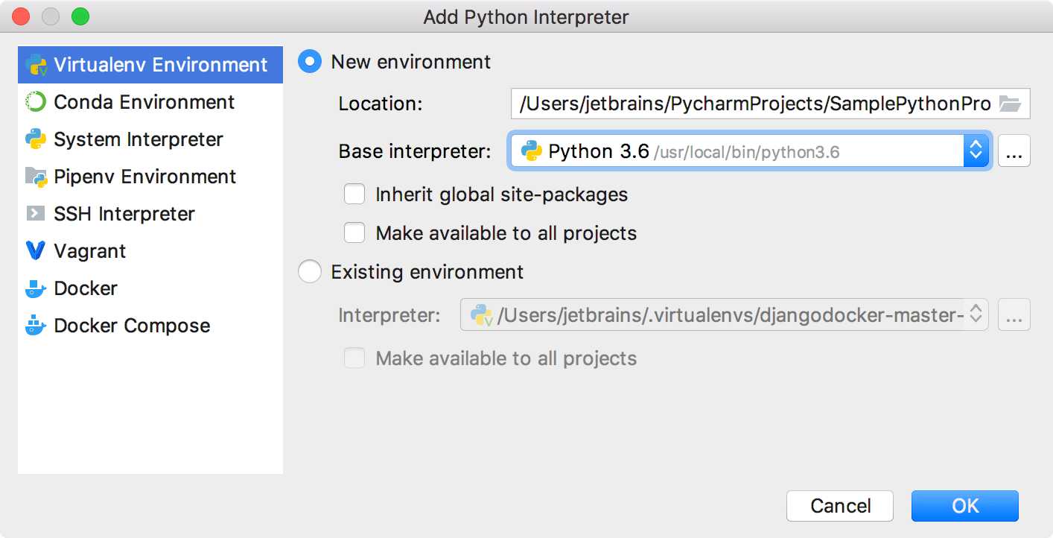Choose Docker in the sidebar list
This screenshot has width=1053, height=538.
[150, 288]
